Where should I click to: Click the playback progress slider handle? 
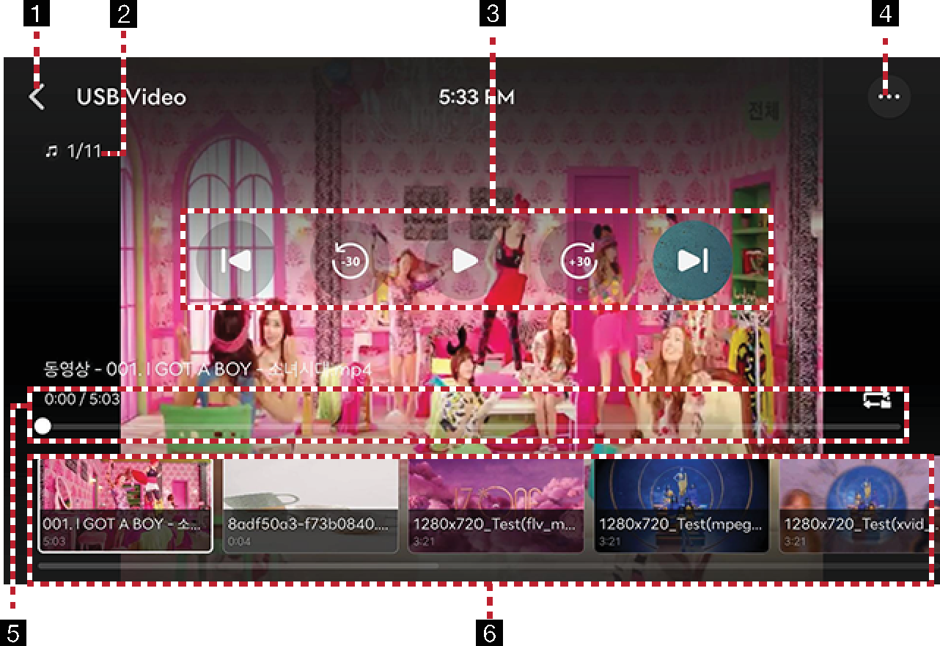(43, 426)
